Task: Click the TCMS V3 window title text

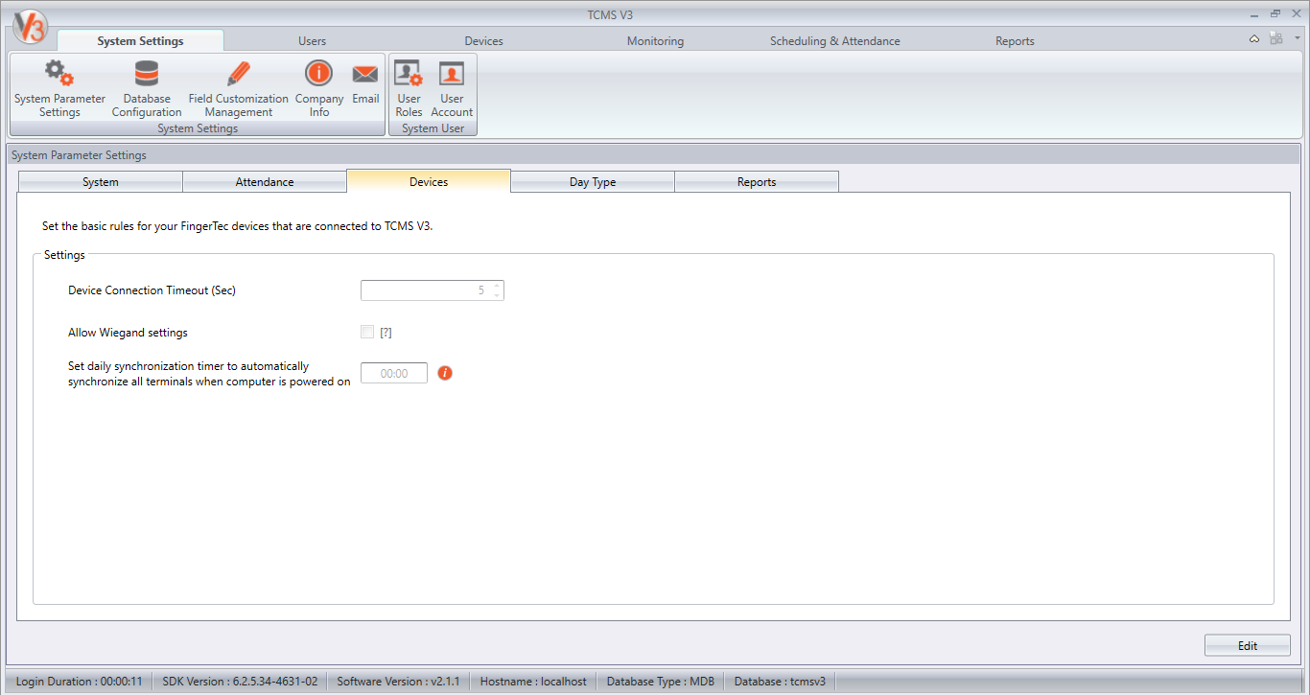Action: pos(610,15)
